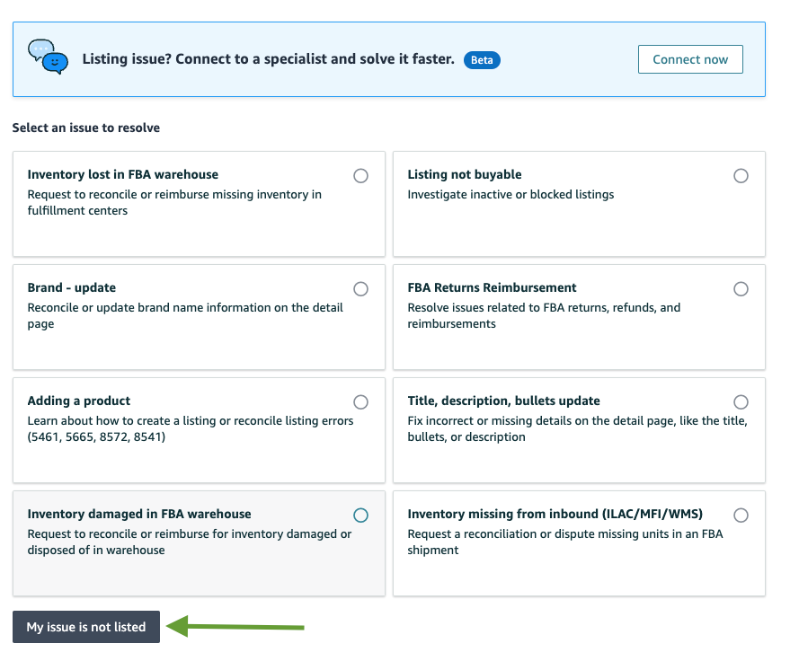
Task: Choose Inventory damaged in FBA warehouse radio
Action: pos(360,516)
